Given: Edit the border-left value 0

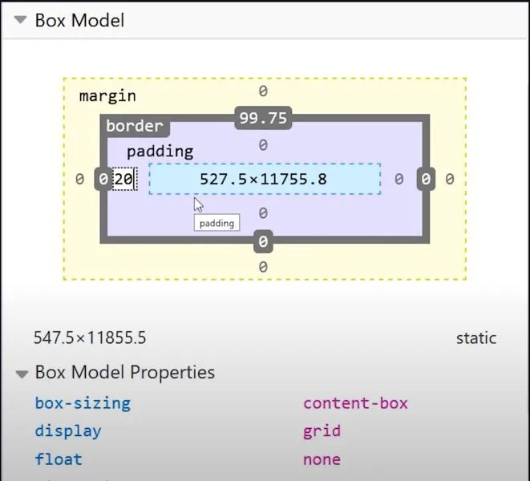Looking at the screenshot, I should coord(103,179).
